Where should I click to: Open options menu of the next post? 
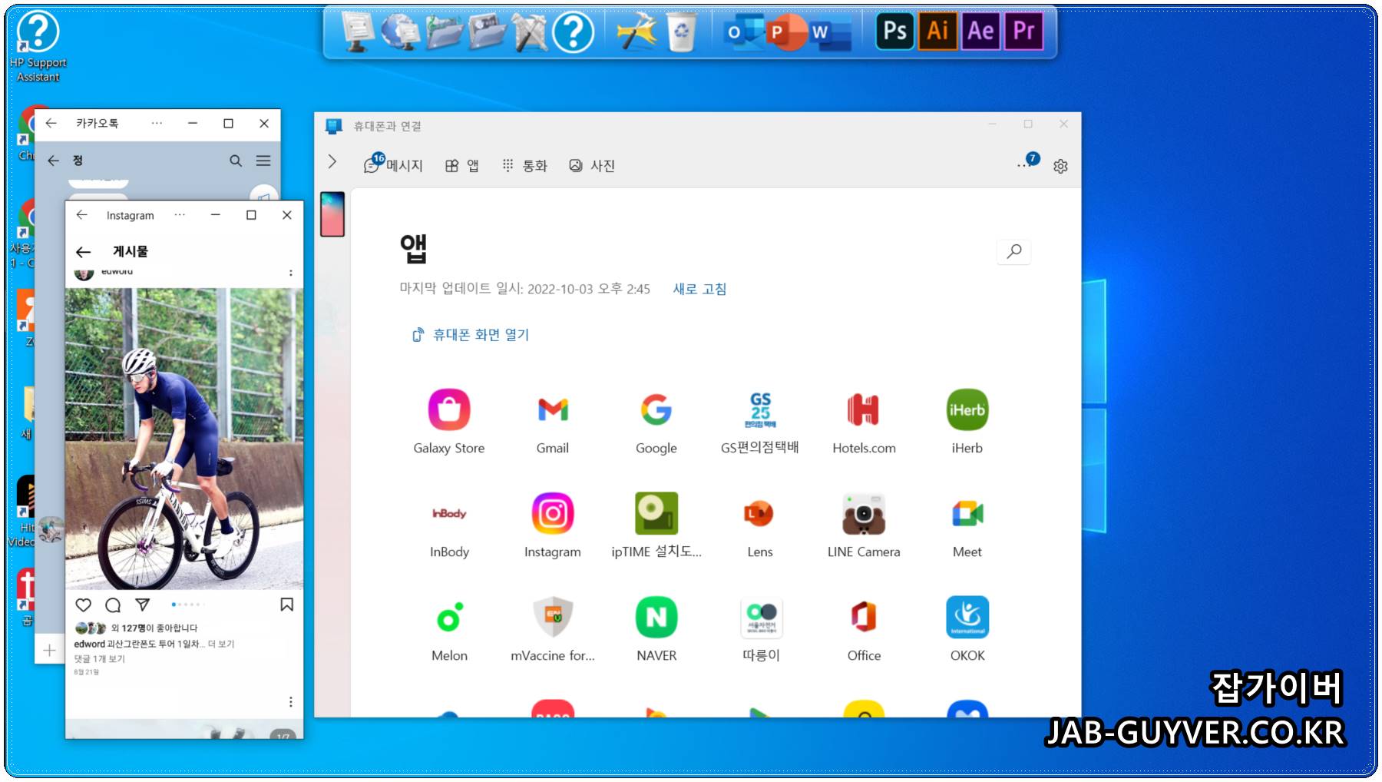[x=290, y=702]
